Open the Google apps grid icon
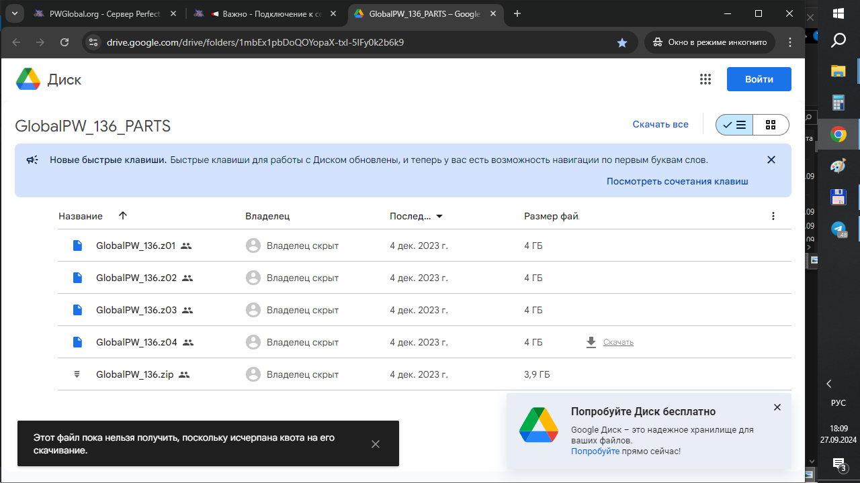 tap(705, 79)
